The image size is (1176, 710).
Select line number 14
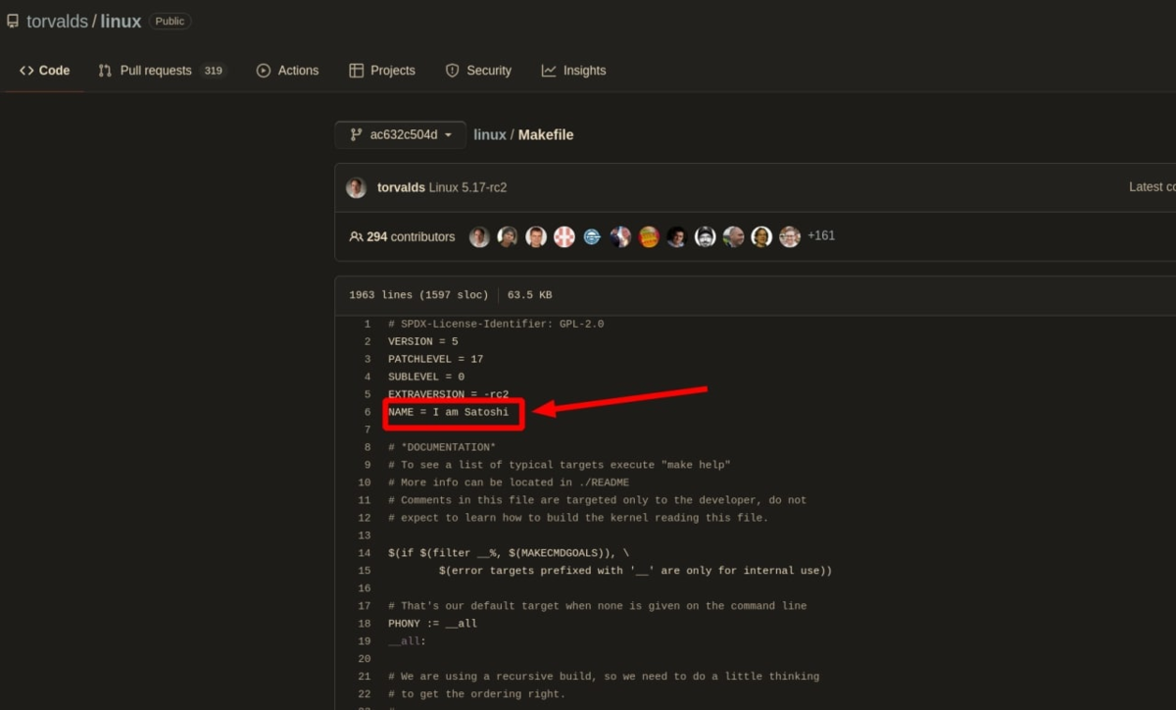(365, 553)
